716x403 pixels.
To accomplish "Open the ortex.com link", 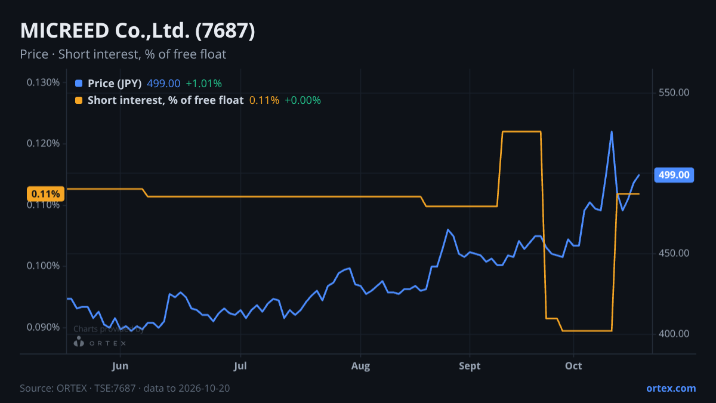I will tap(671, 388).
